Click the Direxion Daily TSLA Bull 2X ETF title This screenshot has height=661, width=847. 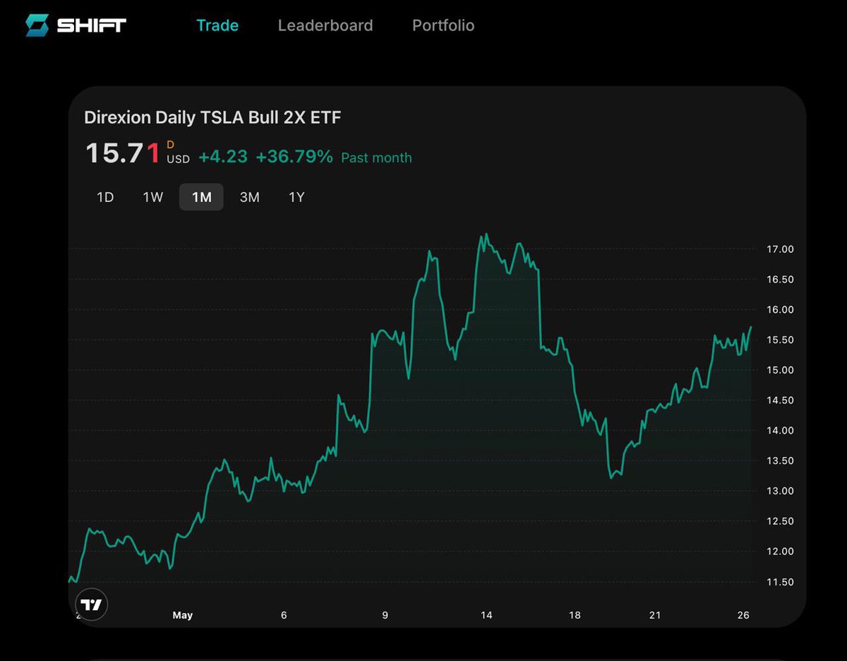point(212,117)
